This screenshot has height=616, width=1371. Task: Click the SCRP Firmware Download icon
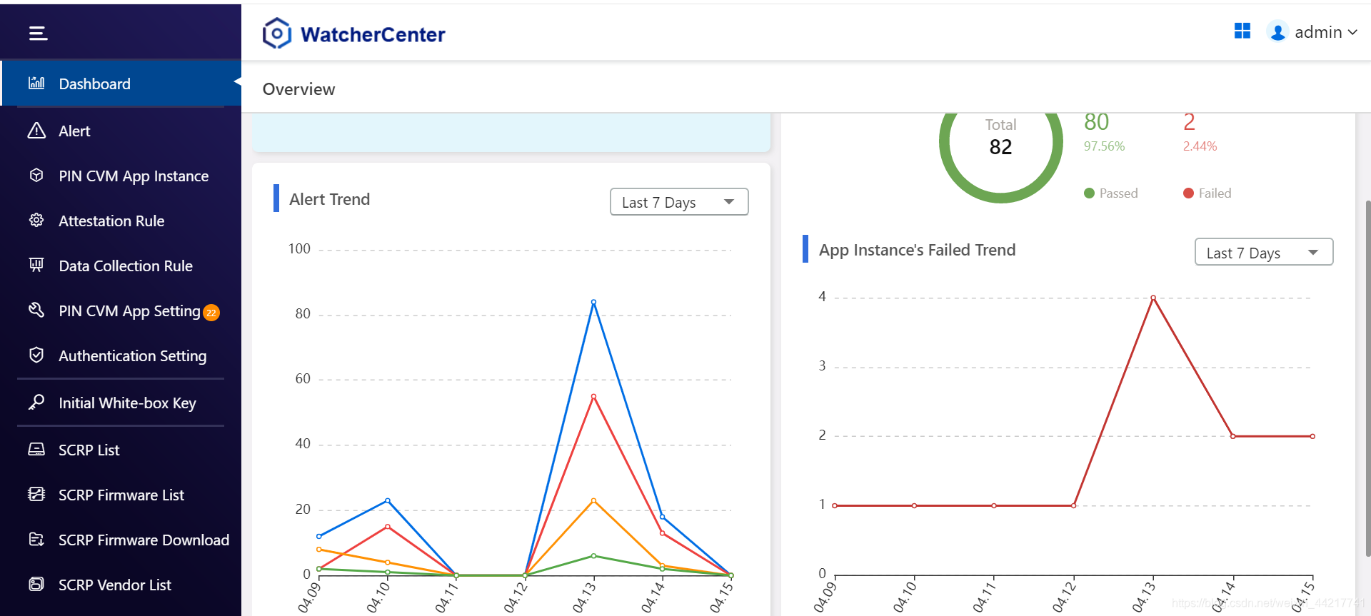tap(36, 539)
